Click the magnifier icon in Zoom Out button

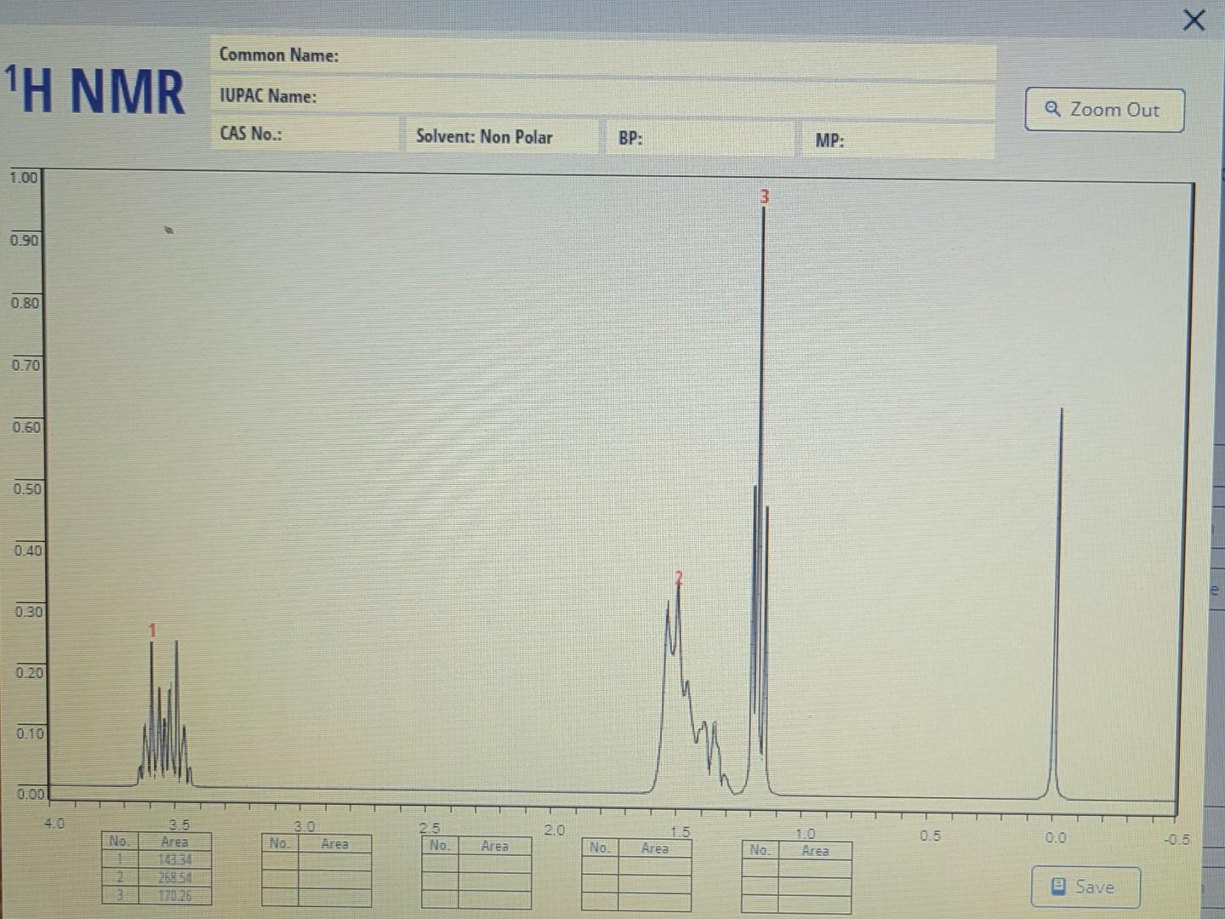(x=1052, y=109)
